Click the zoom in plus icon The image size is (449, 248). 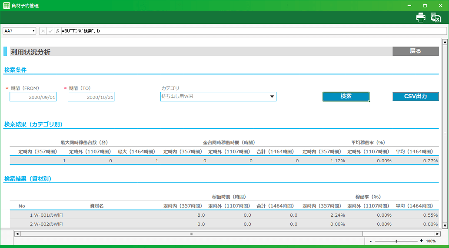click(421, 241)
